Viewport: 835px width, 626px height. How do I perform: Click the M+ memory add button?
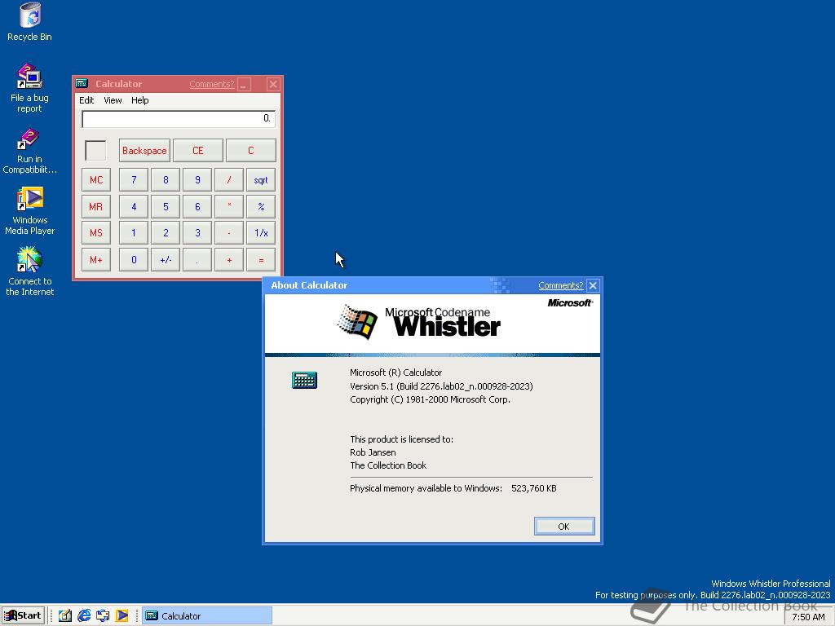[96, 260]
